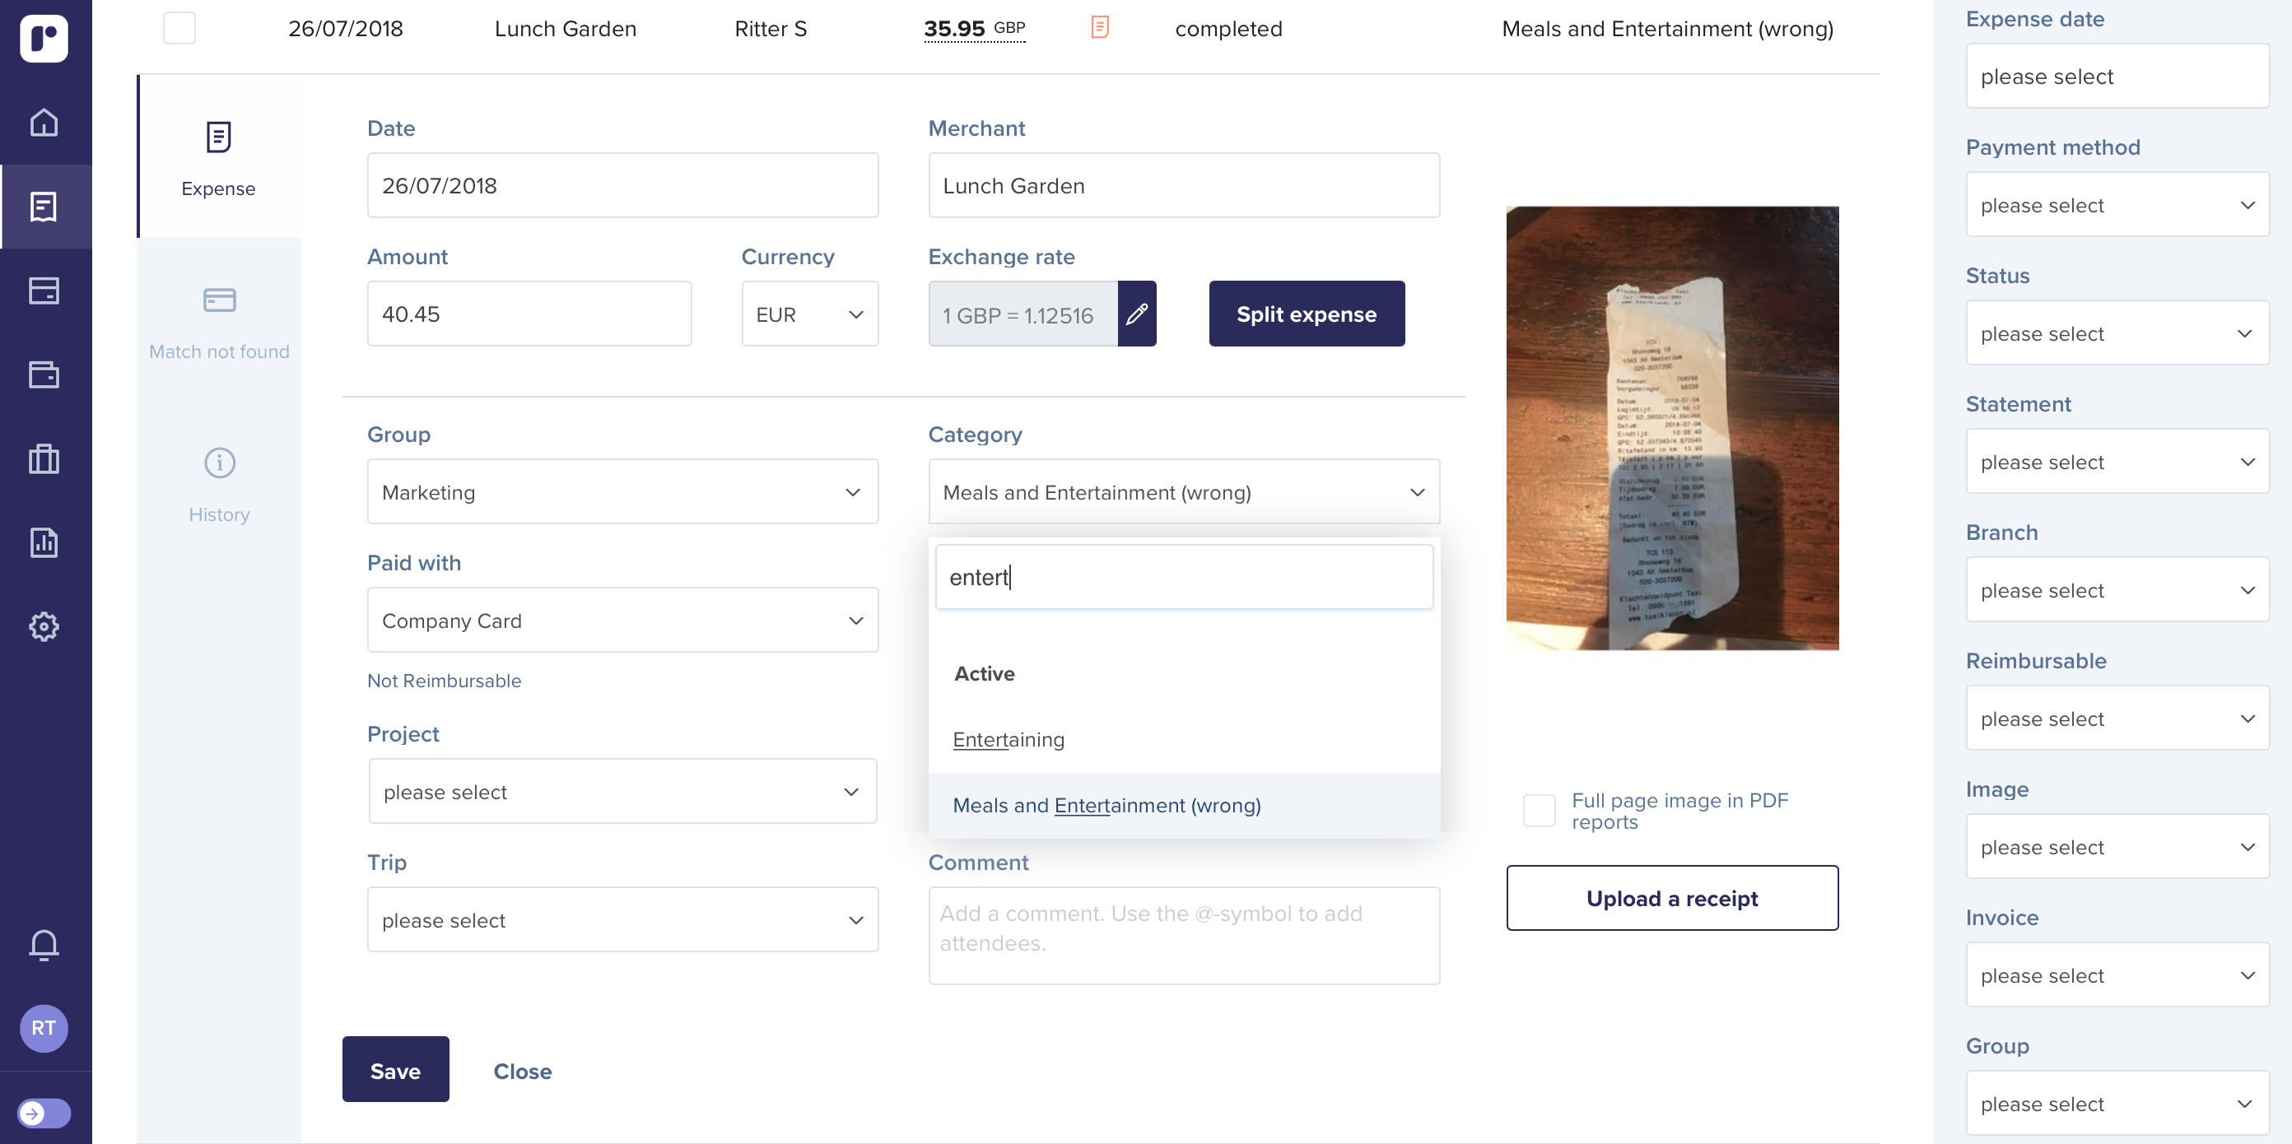Tick the Lunch Garden row checkbox
The width and height of the screenshot is (2292, 1144).
[179, 28]
